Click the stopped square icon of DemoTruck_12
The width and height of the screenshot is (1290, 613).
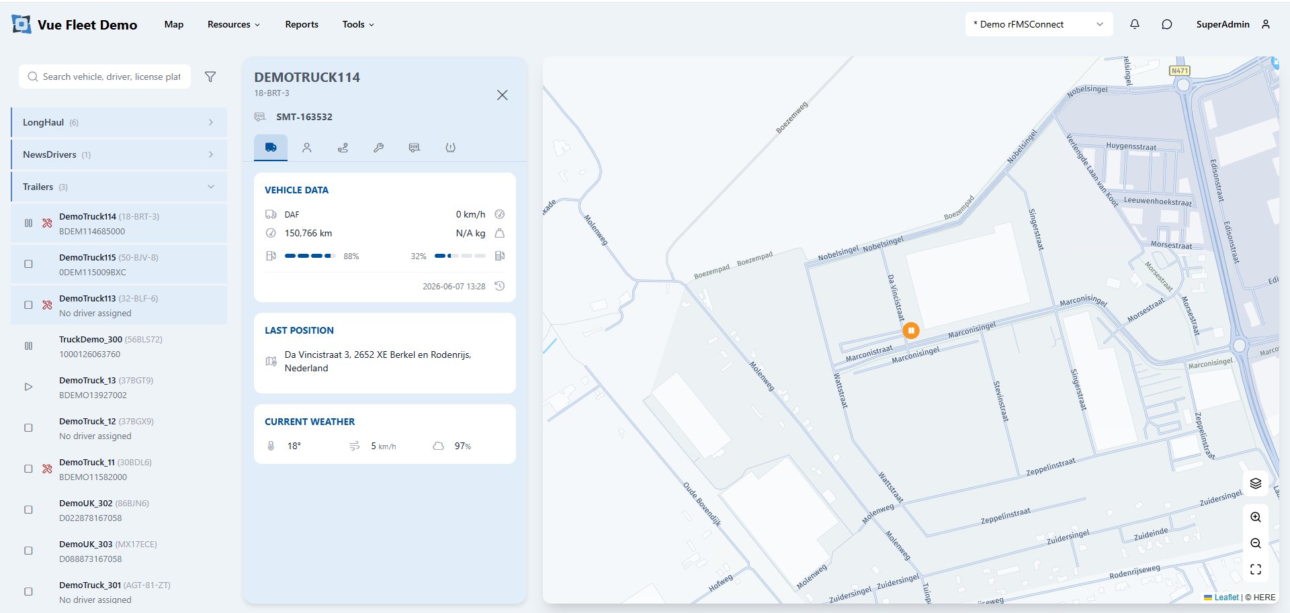point(28,428)
